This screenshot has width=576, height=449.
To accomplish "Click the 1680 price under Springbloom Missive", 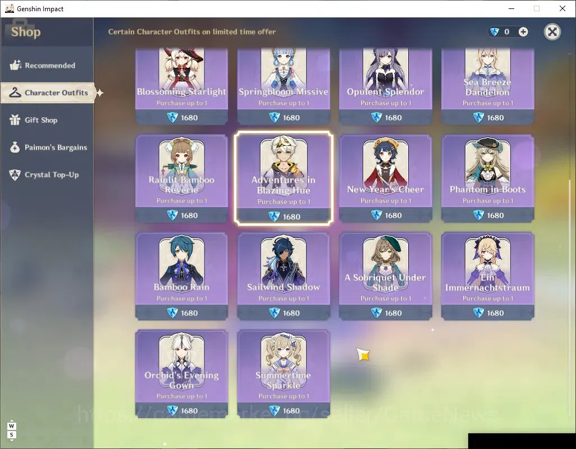I will (x=291, y=118).
